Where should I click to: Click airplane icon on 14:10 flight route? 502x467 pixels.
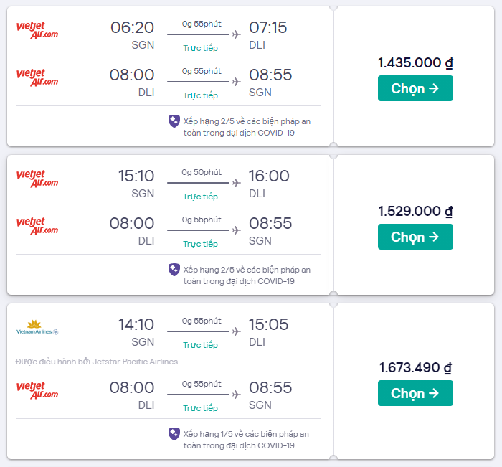coord(236,331)
